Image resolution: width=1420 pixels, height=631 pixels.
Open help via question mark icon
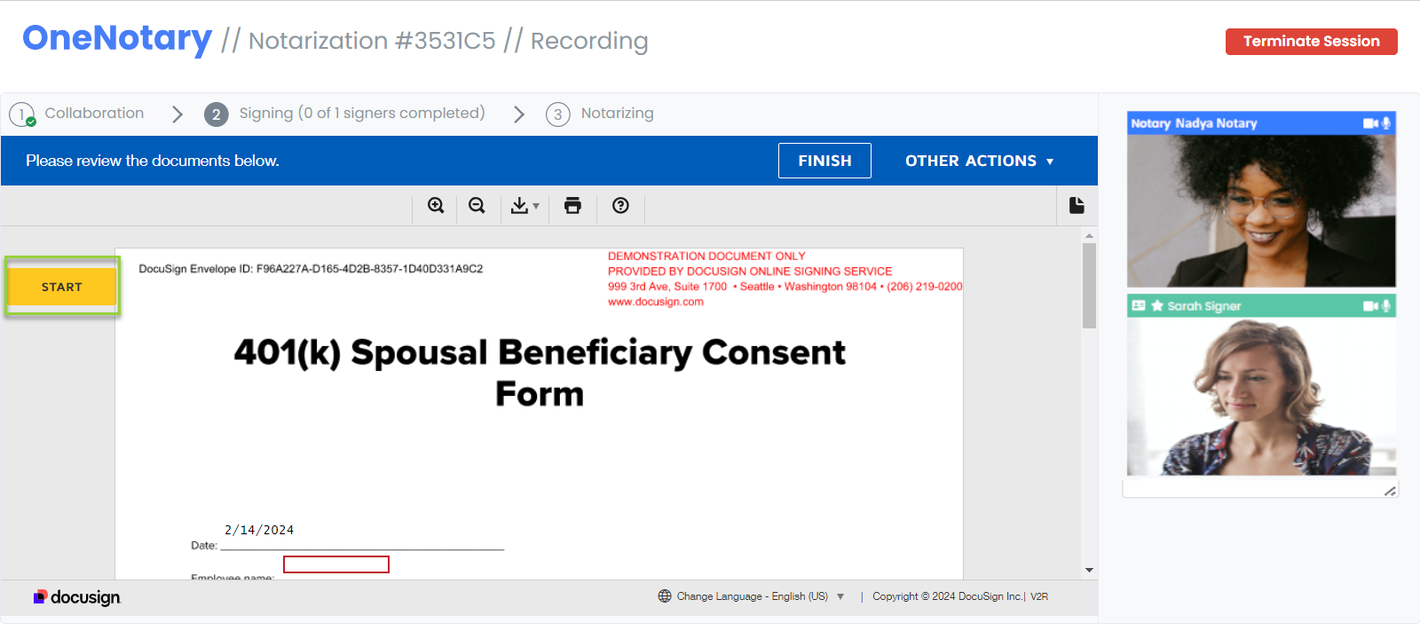click(x=620, y=206)
